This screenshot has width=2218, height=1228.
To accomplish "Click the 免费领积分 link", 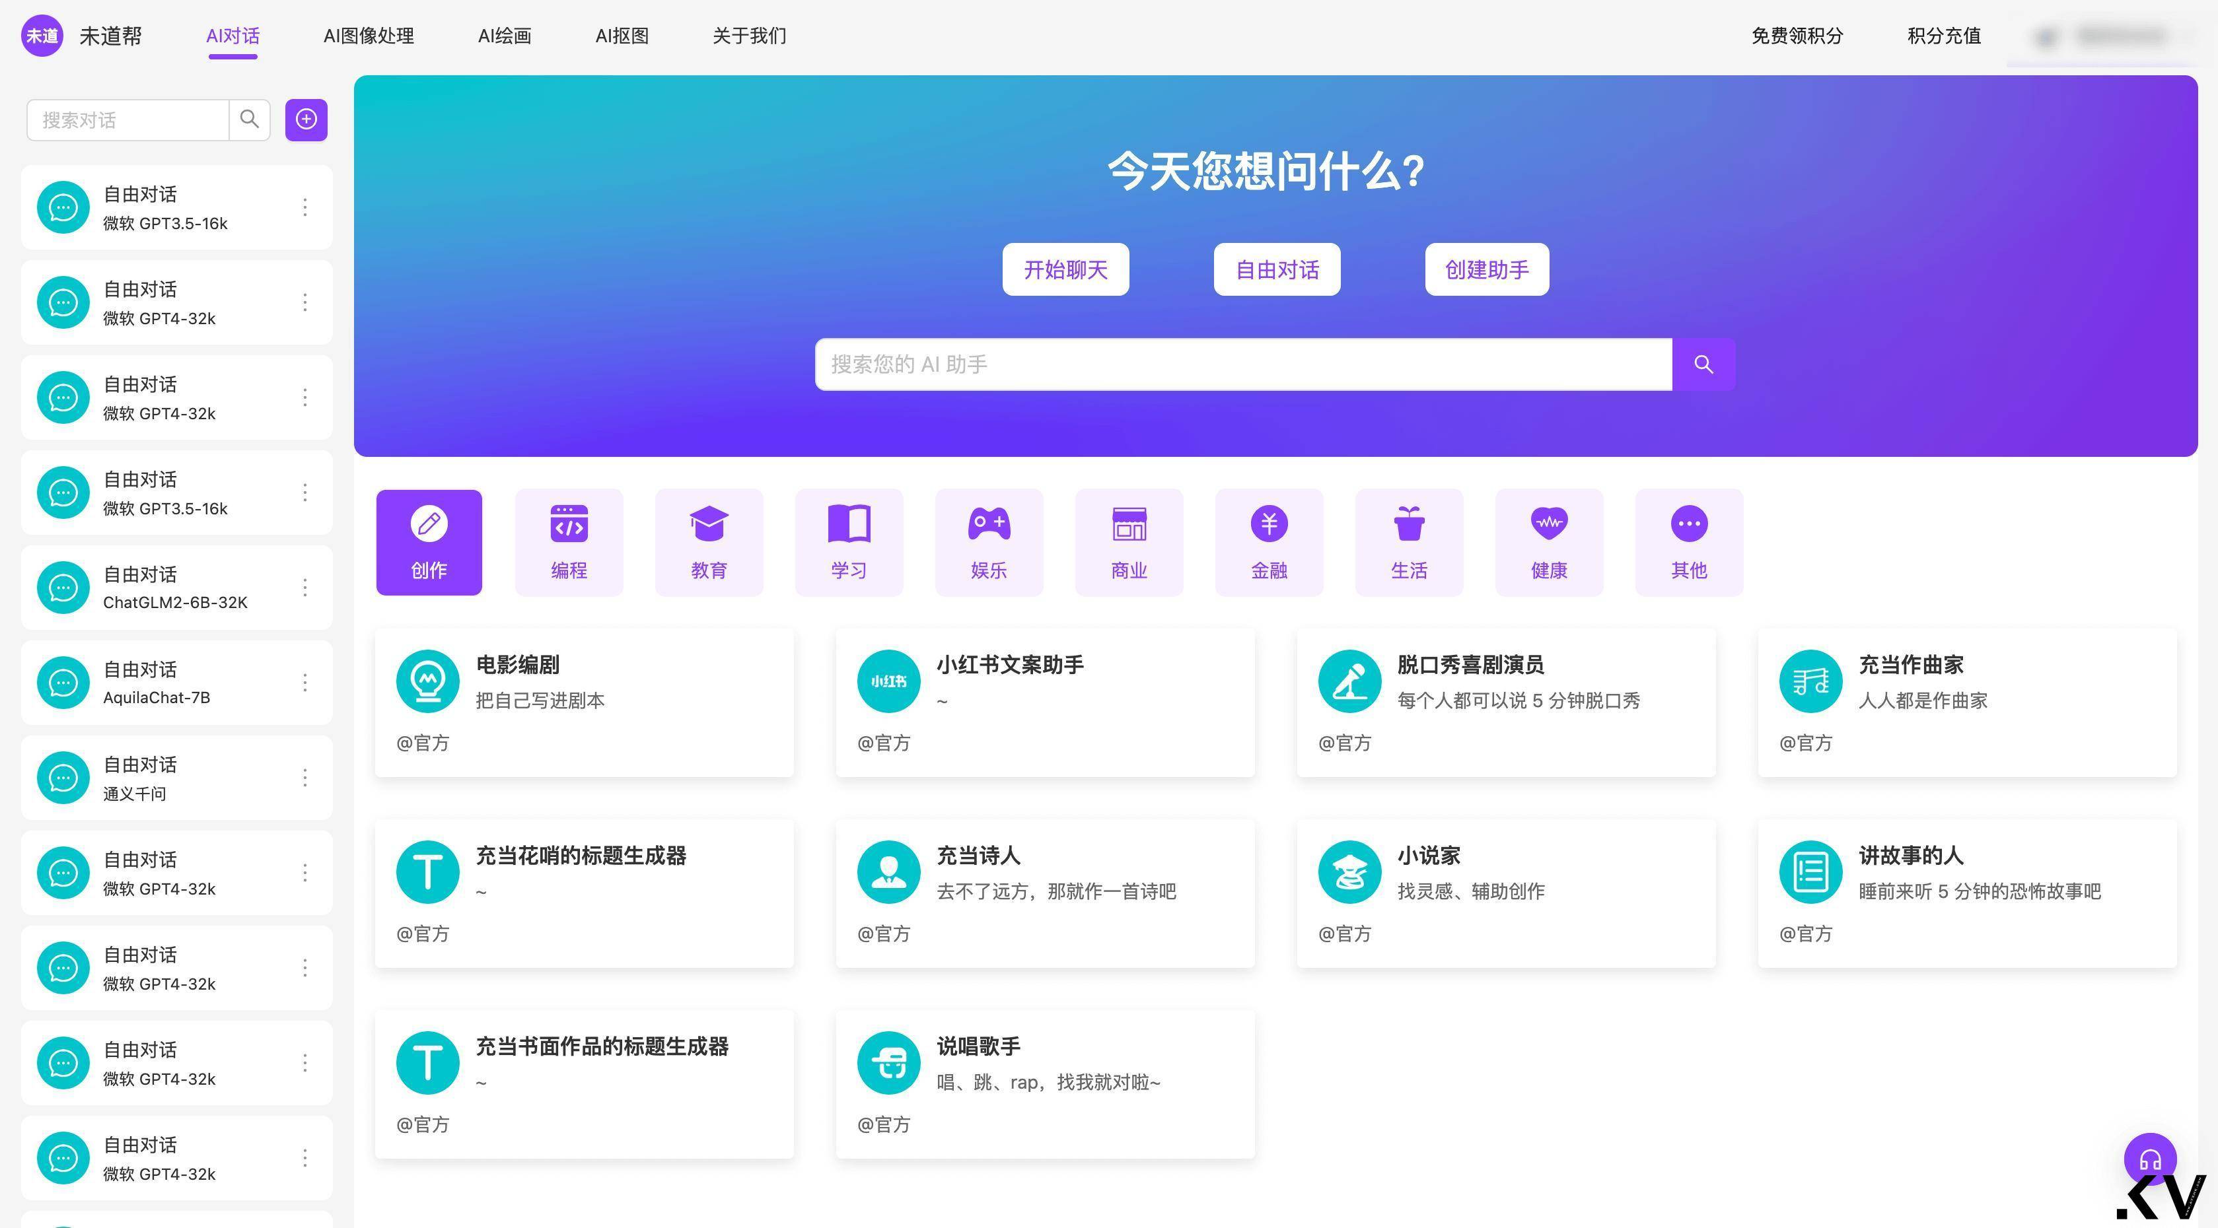I will [x=1797, y=36].
